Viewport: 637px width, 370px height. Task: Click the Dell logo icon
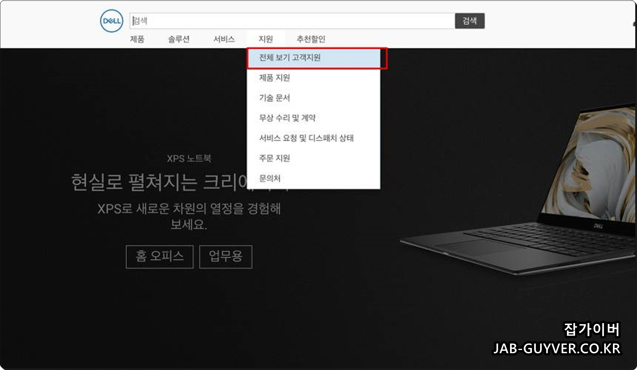coord(111,21)
